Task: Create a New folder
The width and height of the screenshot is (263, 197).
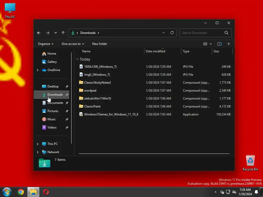Action: pos(100,44)
